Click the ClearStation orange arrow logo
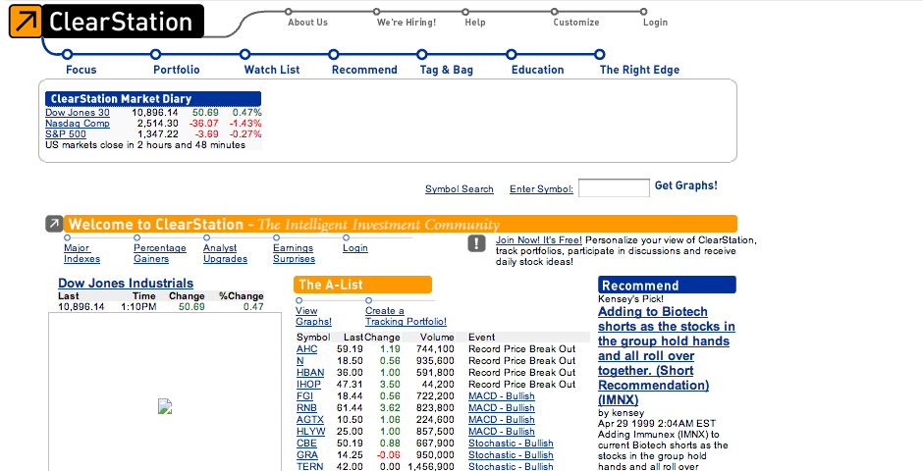The image size is (923, 471). coord(26,22)
